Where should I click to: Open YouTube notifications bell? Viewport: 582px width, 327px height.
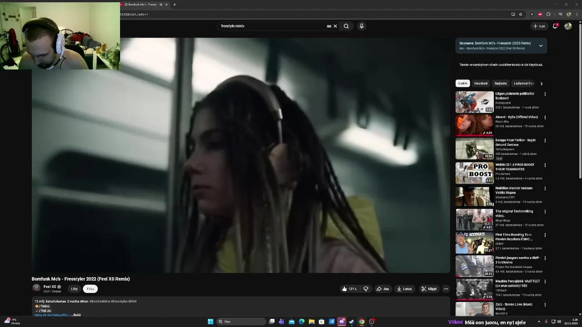pyautogui.click(x=555, y=26)
